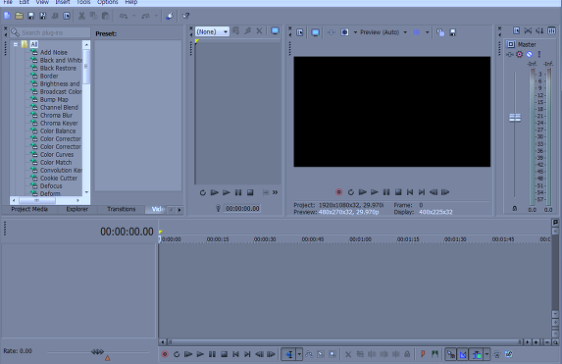The image size is (562, 364).
Task: Toggle split screen view in video preview
Action: 344,32
